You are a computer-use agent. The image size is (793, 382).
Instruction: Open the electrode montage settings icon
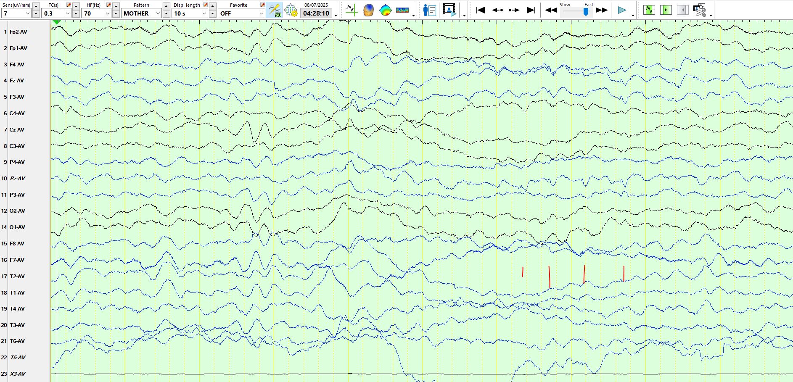(x=291, y=10)
